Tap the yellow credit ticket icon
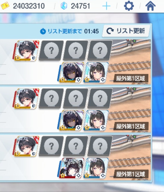Screen dimensions: 164x192 [5, 6]
